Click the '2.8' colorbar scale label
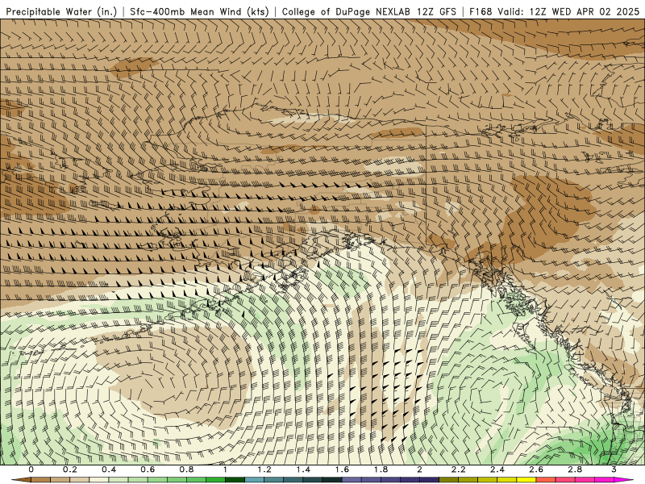The image size is (645, 484). pyautogui.click(x=575, y=469)
